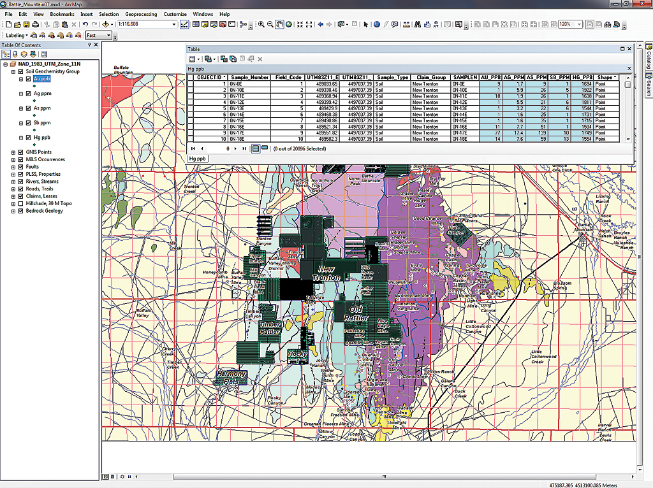The width and height of the screenshot is (653, 488).
Task: Hide the Faults layer via checkbox
Action: 20,167
